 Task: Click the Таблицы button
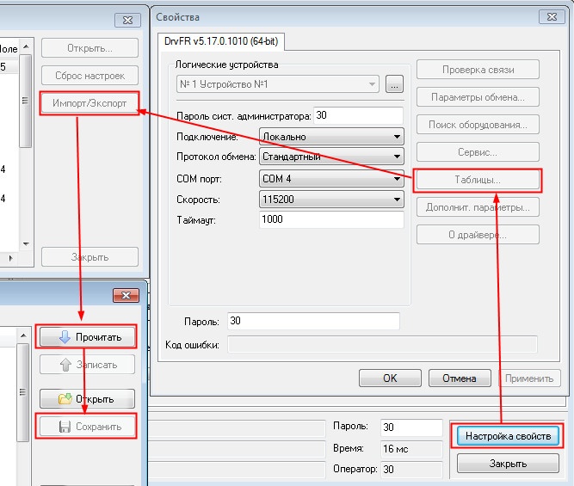click(x=478, y=180)
